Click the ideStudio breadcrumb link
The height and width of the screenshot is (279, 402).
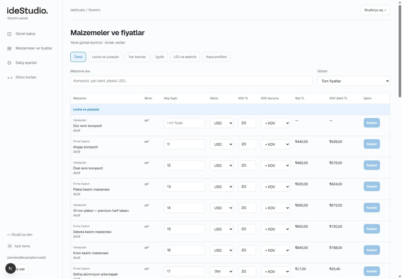[78, 10]
